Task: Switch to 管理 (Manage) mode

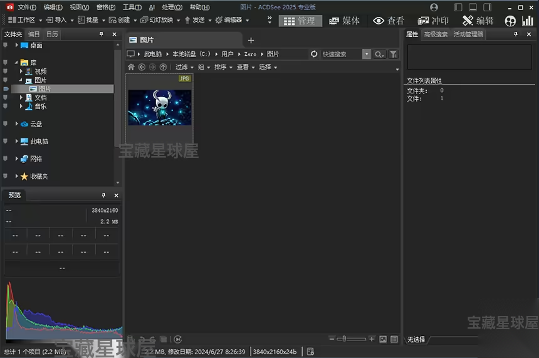Action: pyautogui.click(x=300, y=21)
